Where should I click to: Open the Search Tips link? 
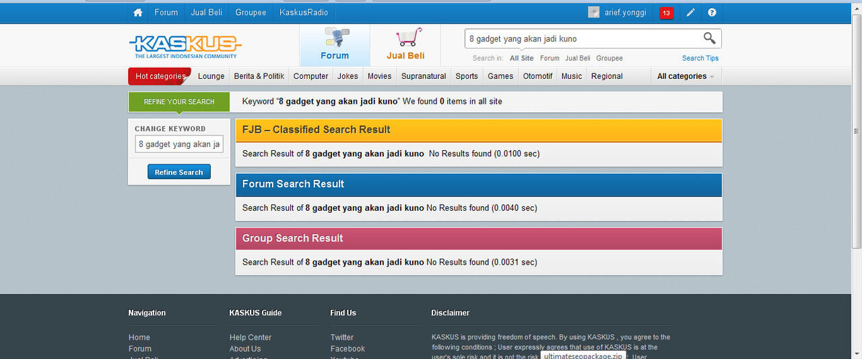(x=700, y=59)
